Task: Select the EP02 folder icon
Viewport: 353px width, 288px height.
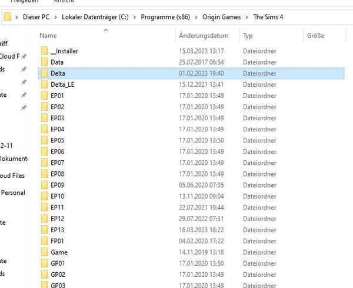Action: click(45, 107)
